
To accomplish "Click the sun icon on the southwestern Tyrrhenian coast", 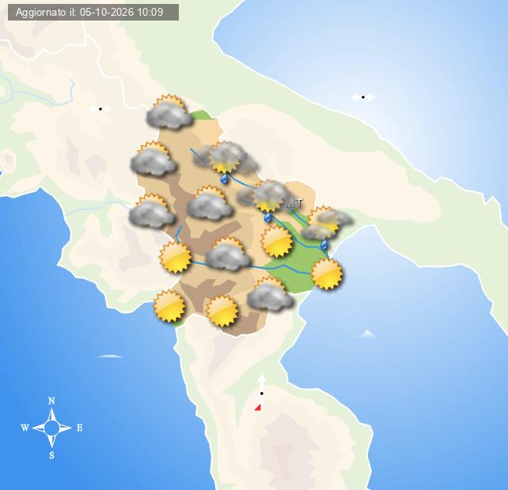I will tap(169, 306).
